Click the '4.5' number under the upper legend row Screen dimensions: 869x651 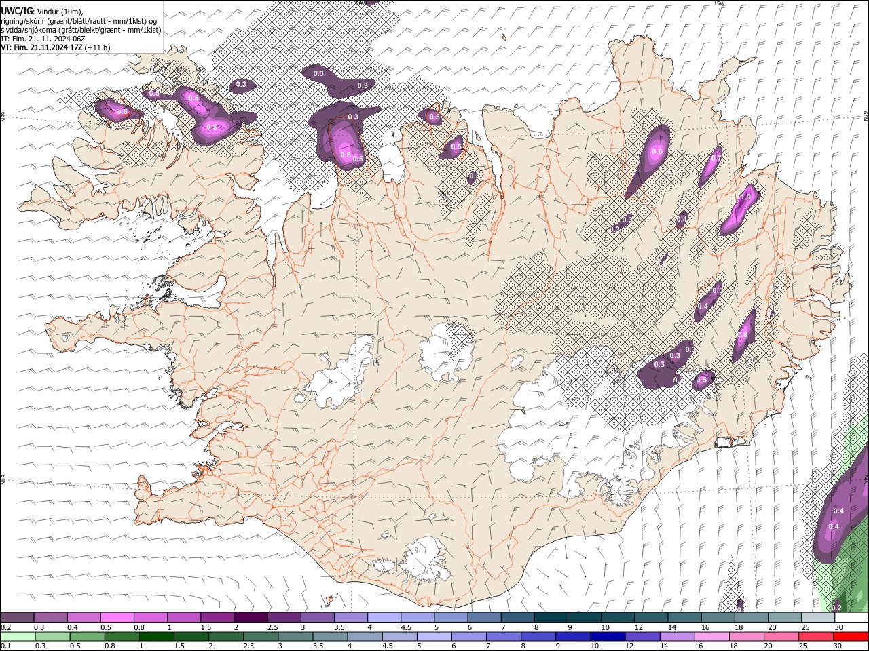(406, 627)
